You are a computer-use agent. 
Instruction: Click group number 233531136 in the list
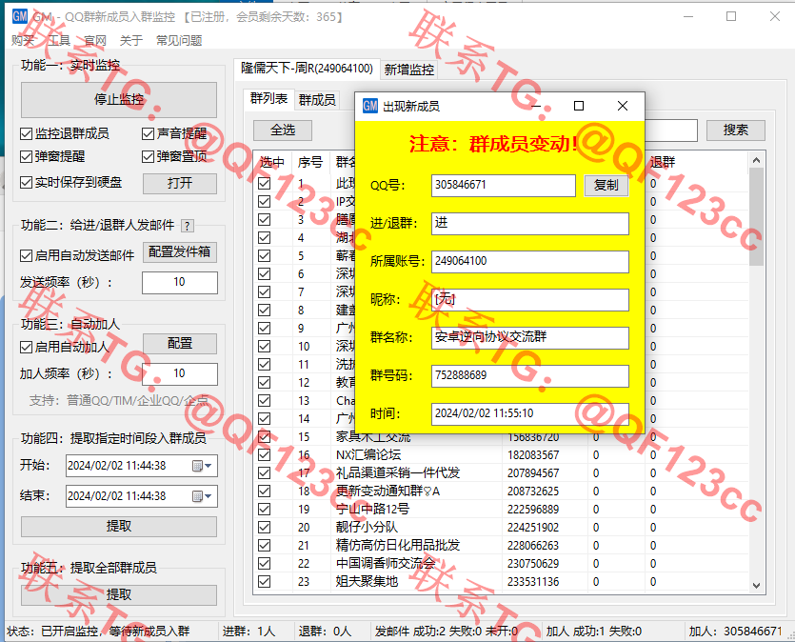(x=533, y=582)
